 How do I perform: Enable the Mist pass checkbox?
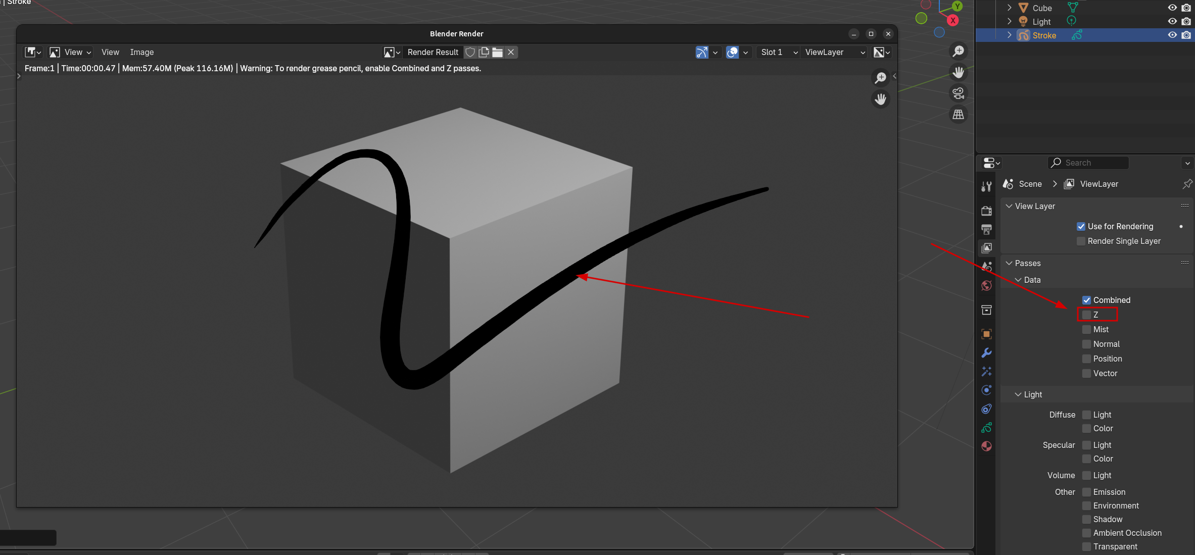1086,329
